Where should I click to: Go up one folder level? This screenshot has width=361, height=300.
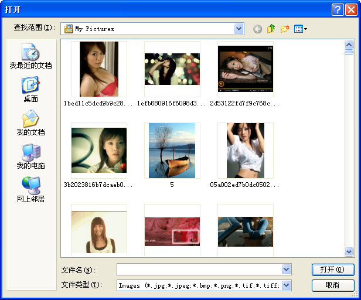pyautogui.click(x=271, y=29)
